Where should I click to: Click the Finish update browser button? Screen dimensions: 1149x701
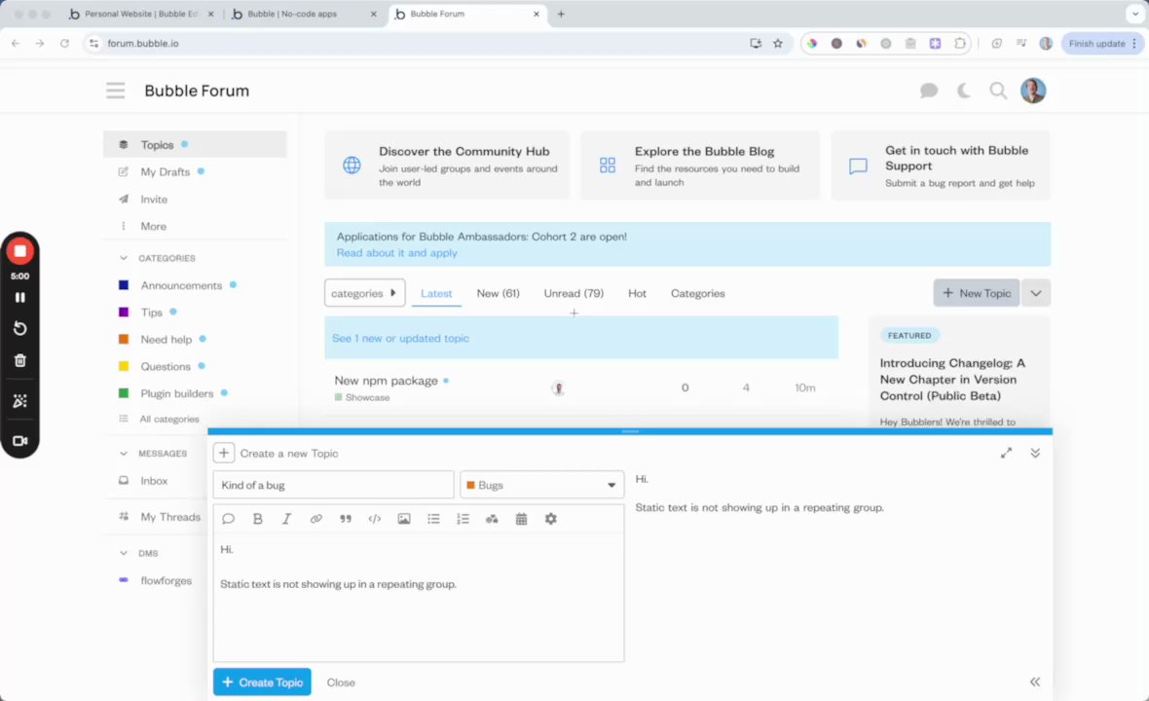click(x=1102, y=43)
